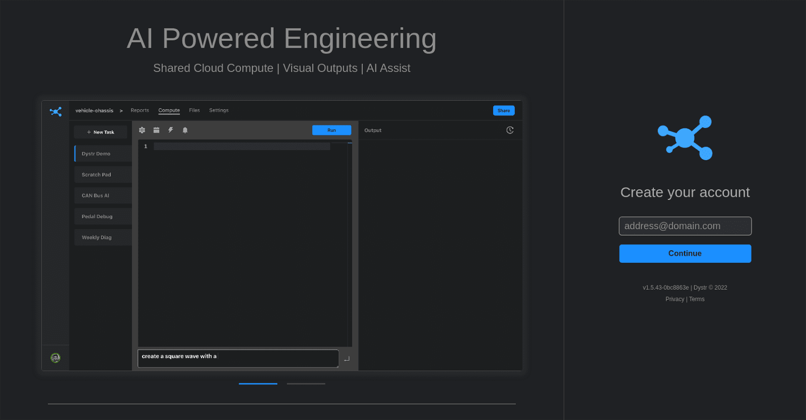Open the gear settings icon in editor toolbar

pos(142,130)
